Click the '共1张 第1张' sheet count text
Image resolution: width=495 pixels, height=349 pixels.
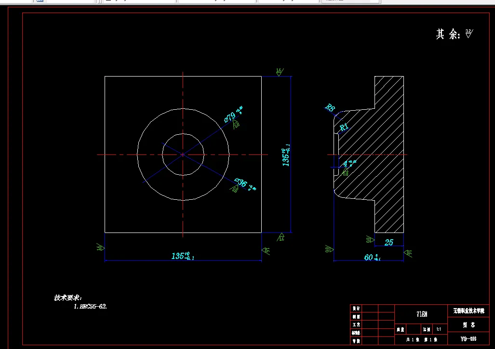point(421,339)
